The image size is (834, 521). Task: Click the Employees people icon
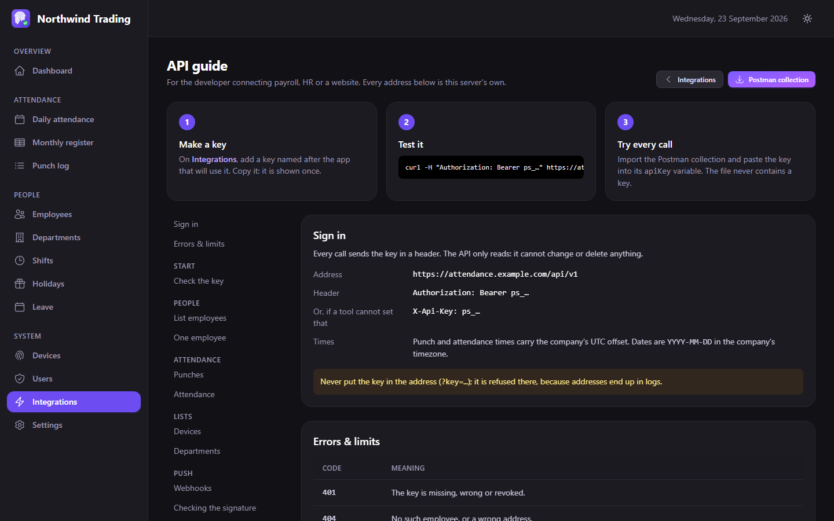coord(20,214)
